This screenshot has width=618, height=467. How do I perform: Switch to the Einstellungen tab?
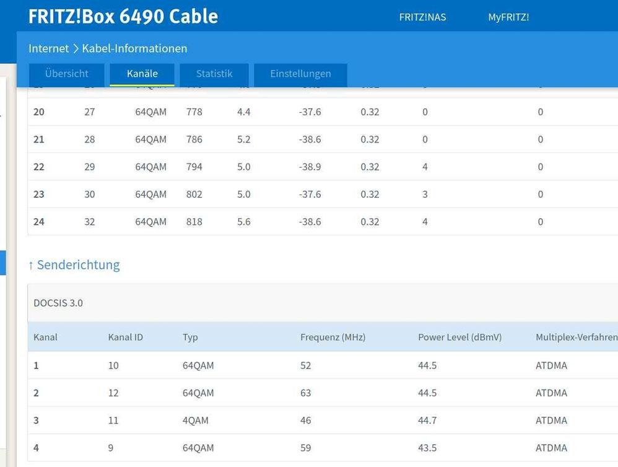(300, 74)
